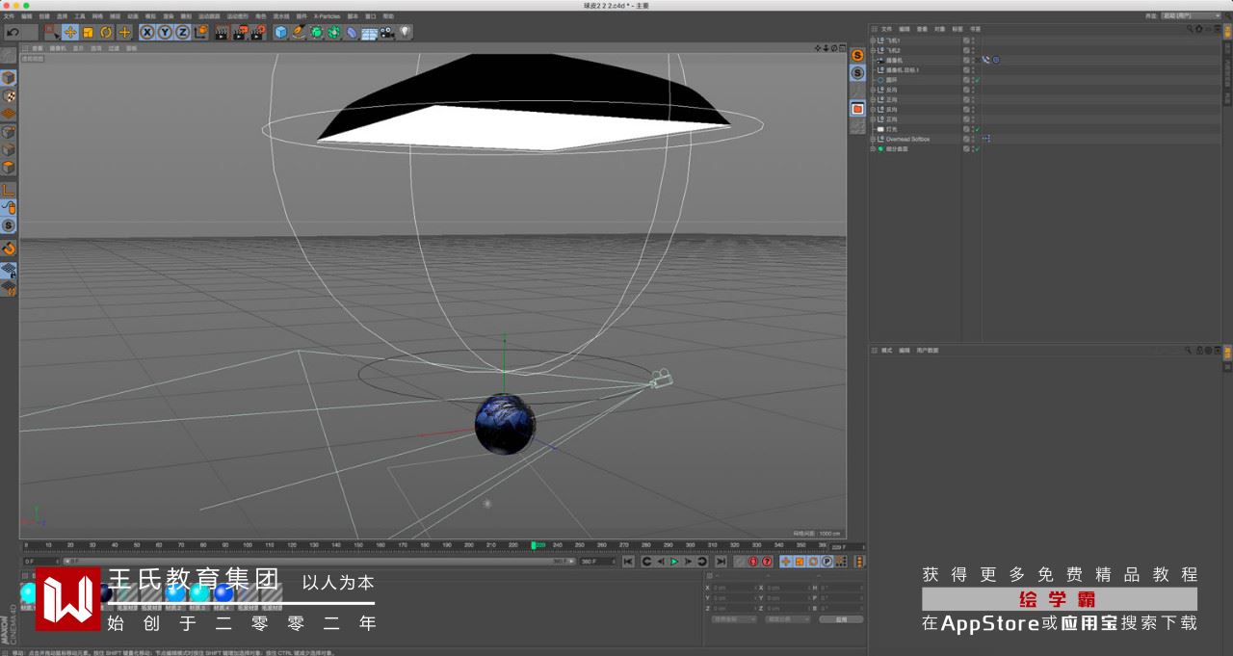Click the 应用 apply button in coordinates

click(840, 619)
